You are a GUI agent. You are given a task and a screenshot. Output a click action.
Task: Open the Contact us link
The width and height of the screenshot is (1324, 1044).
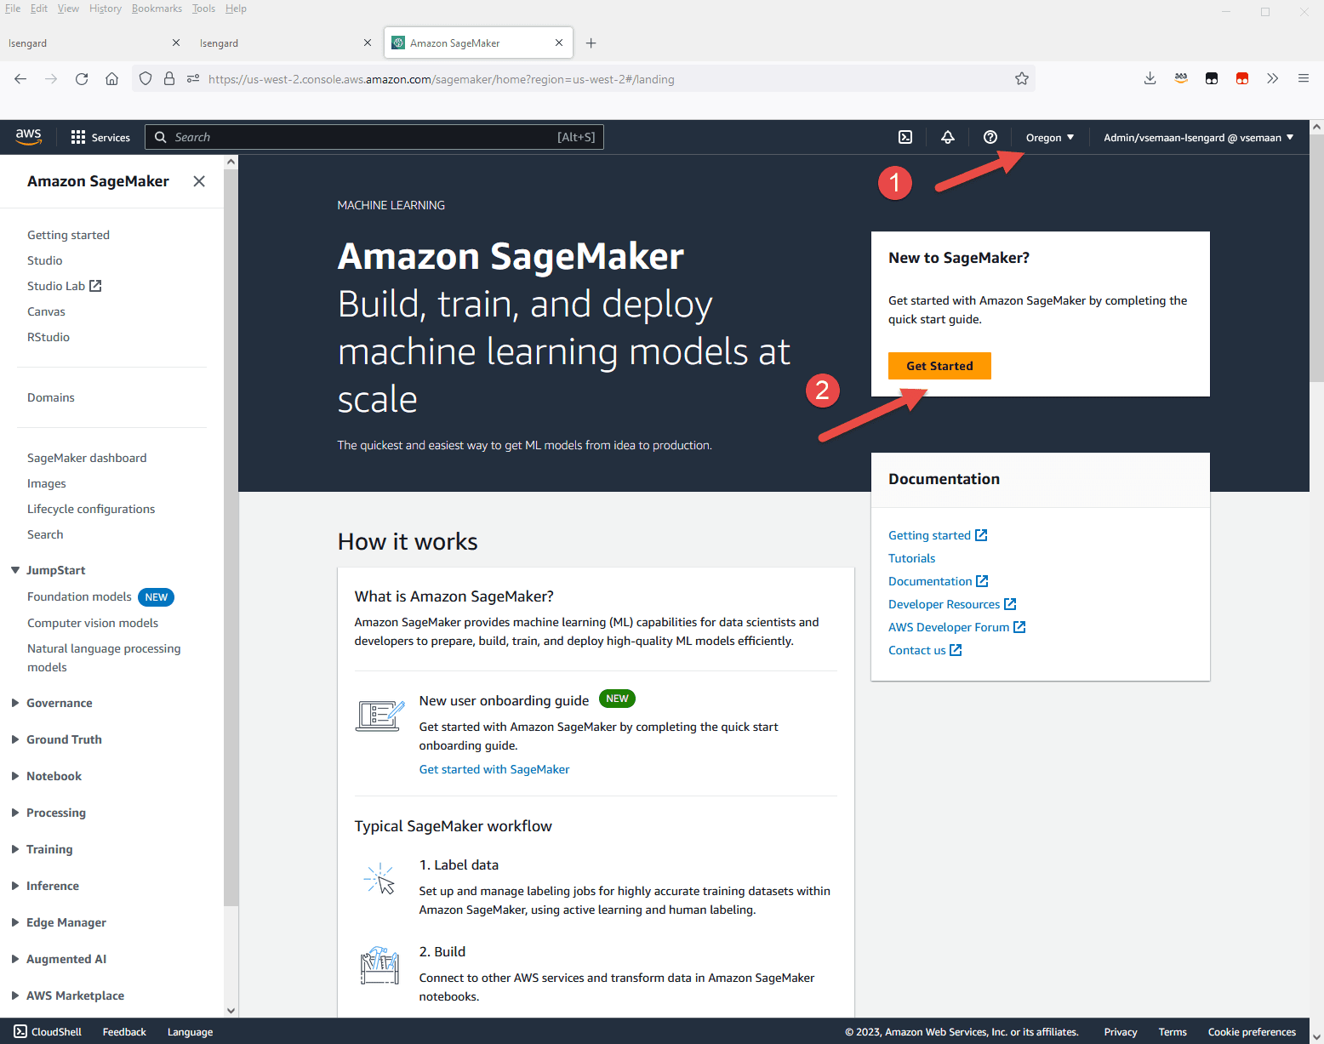tap(925, 650)
